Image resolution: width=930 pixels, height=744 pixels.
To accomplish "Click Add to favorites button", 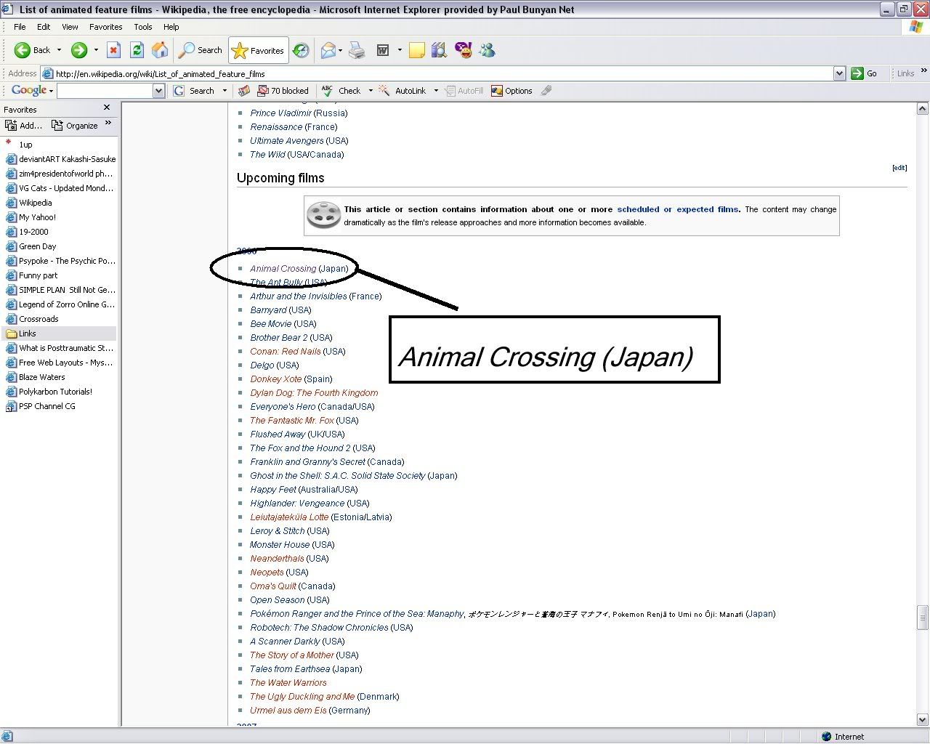I will click(x=24, y=126).
